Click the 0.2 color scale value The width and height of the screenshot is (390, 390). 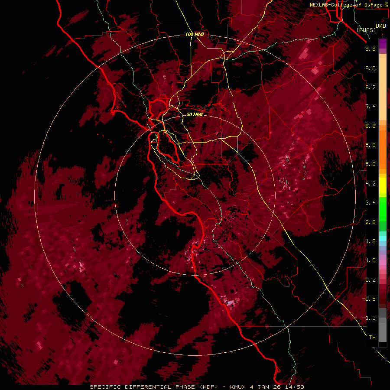tap(370, 280)
